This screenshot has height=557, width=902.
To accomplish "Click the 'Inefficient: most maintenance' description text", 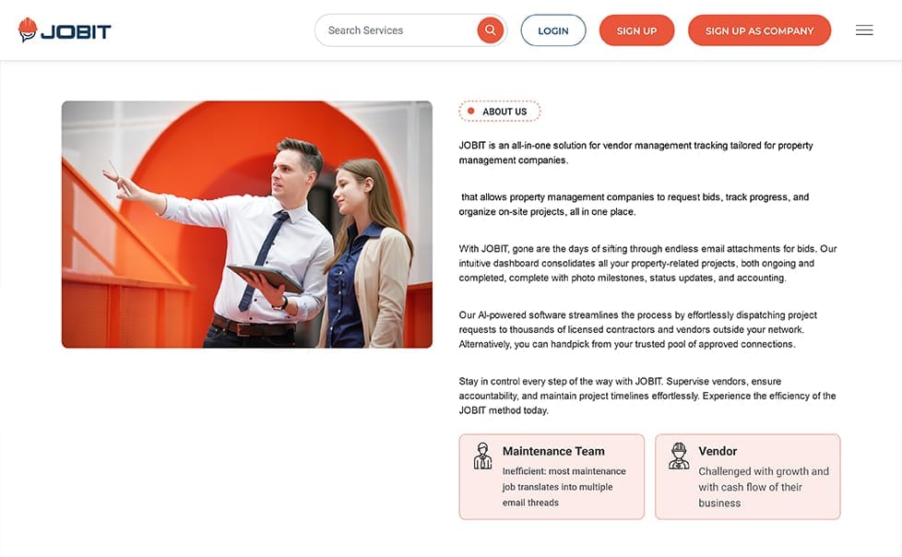I will [564, 487].
